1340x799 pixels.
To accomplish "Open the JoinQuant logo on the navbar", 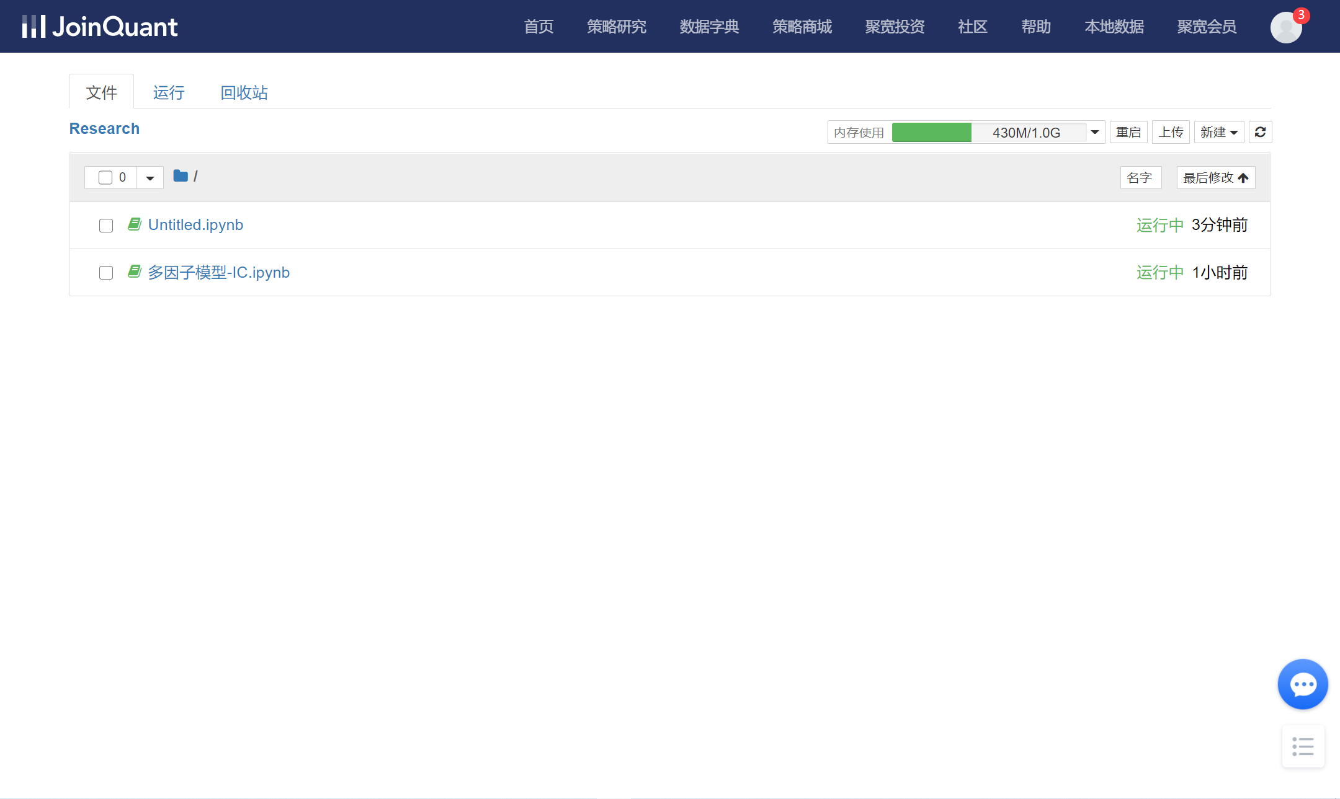I will tap(99, 26).
